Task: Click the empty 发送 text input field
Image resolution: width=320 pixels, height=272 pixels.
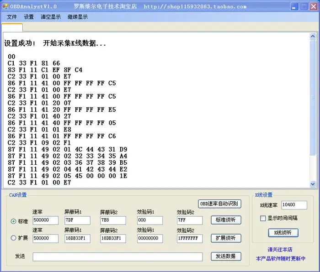Action: 118,257
